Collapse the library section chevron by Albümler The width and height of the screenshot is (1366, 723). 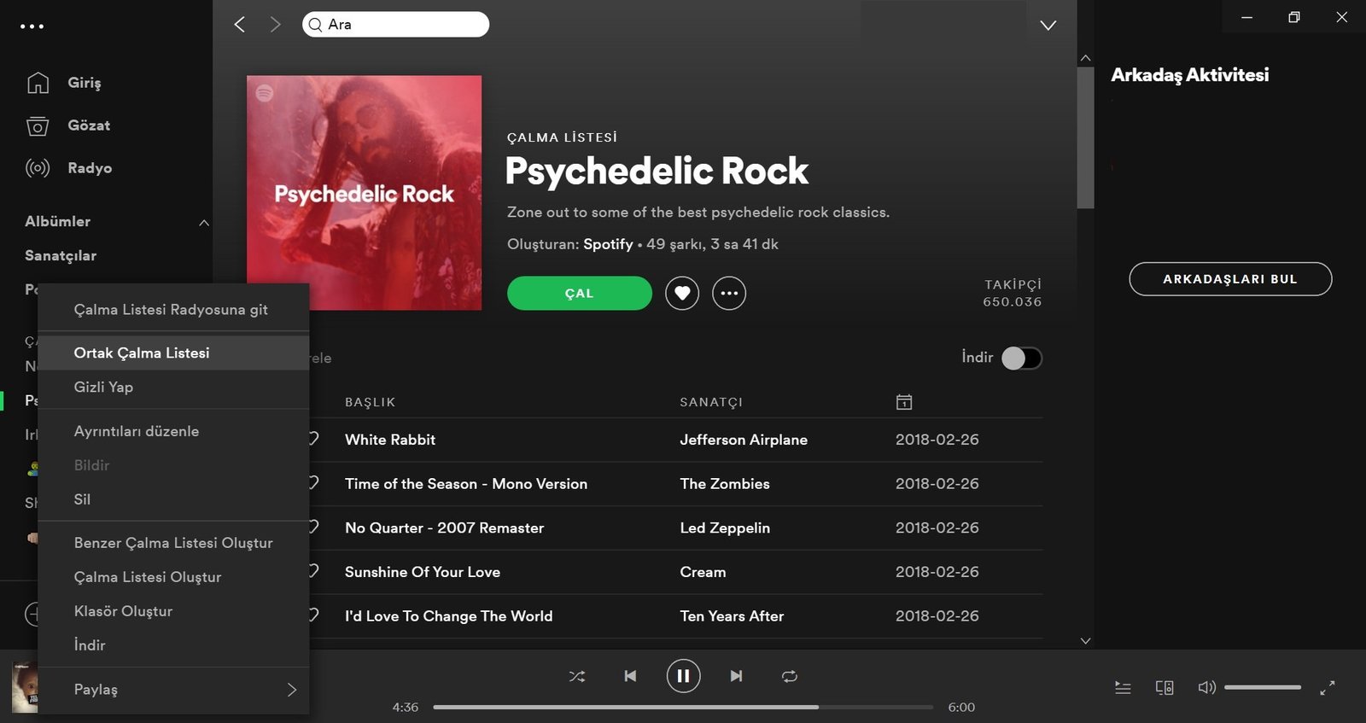pyautogui.click(x=203, y=222)
